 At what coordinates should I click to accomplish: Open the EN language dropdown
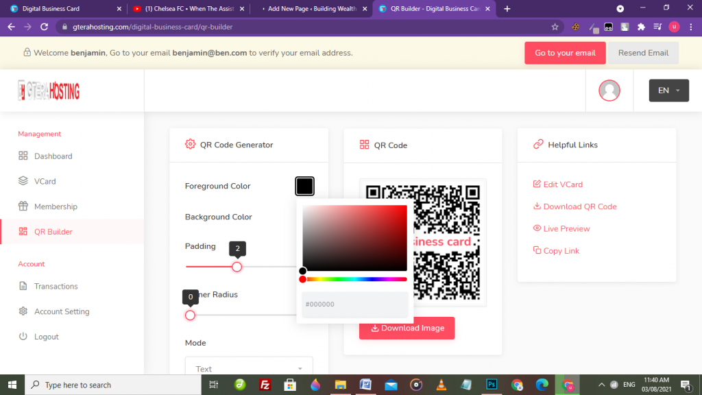point(669,91)
